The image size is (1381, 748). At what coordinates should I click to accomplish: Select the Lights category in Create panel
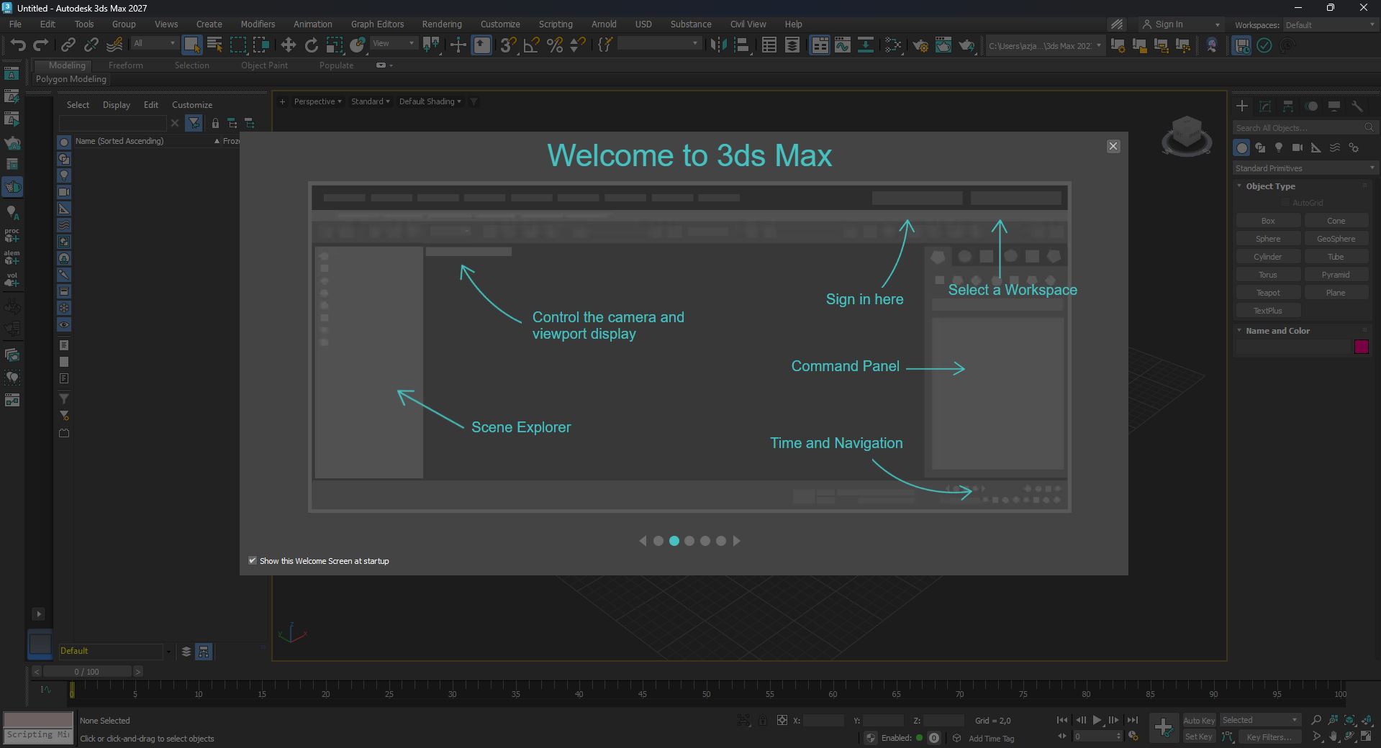pyautogui.click(x=1279, y=147)
